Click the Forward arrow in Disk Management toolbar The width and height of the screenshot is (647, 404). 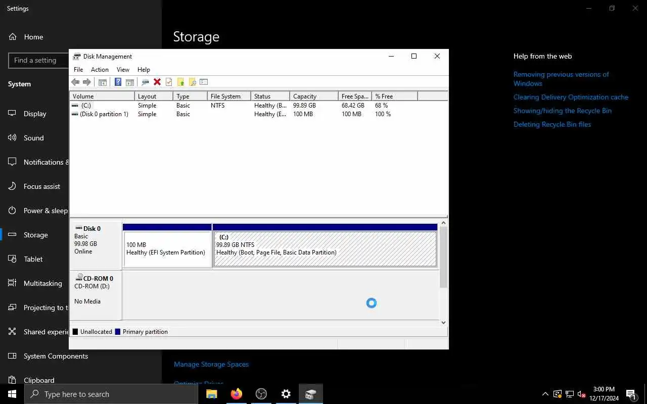pos(87,82)
